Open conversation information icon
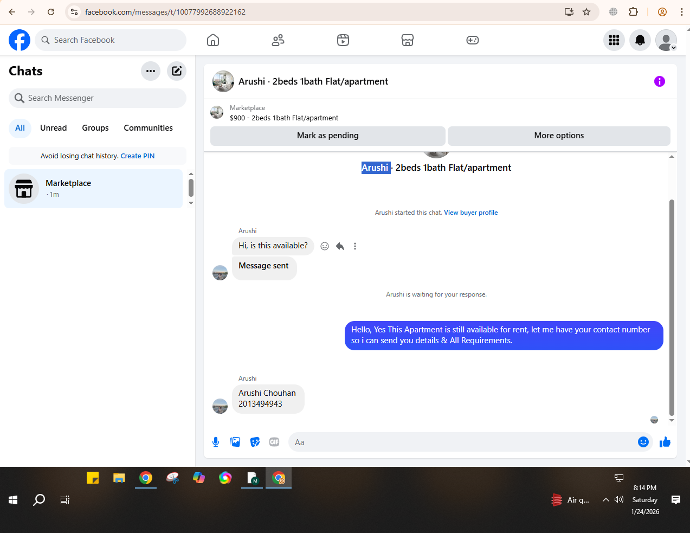The height and width of the screenshot is (533, 690). coord(660,81)
